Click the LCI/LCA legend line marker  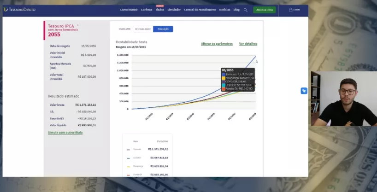129,158
